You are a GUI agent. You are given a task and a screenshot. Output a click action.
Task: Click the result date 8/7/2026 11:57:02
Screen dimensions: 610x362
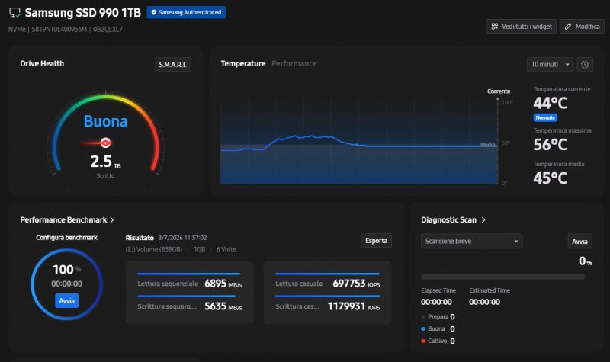[x=182, y=238]
